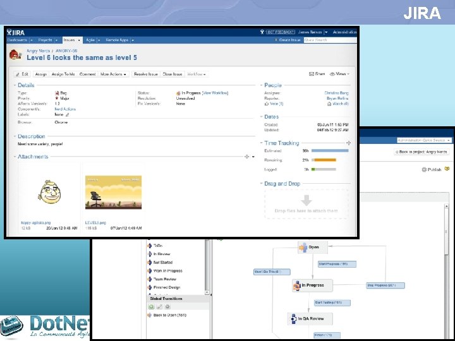Open the Dashboards menu
Screen dimensions: 455x341
coord(17,40)
